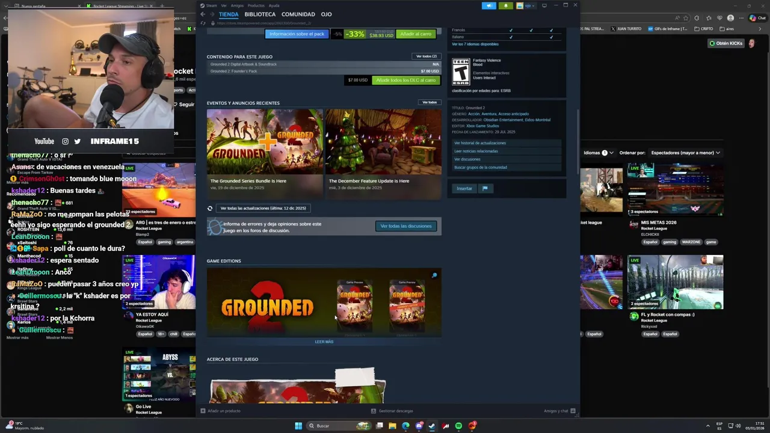This screenshot has height=433, width=770.
Task: Click the refresh icon beside updates button
Action: click(210, 208)
